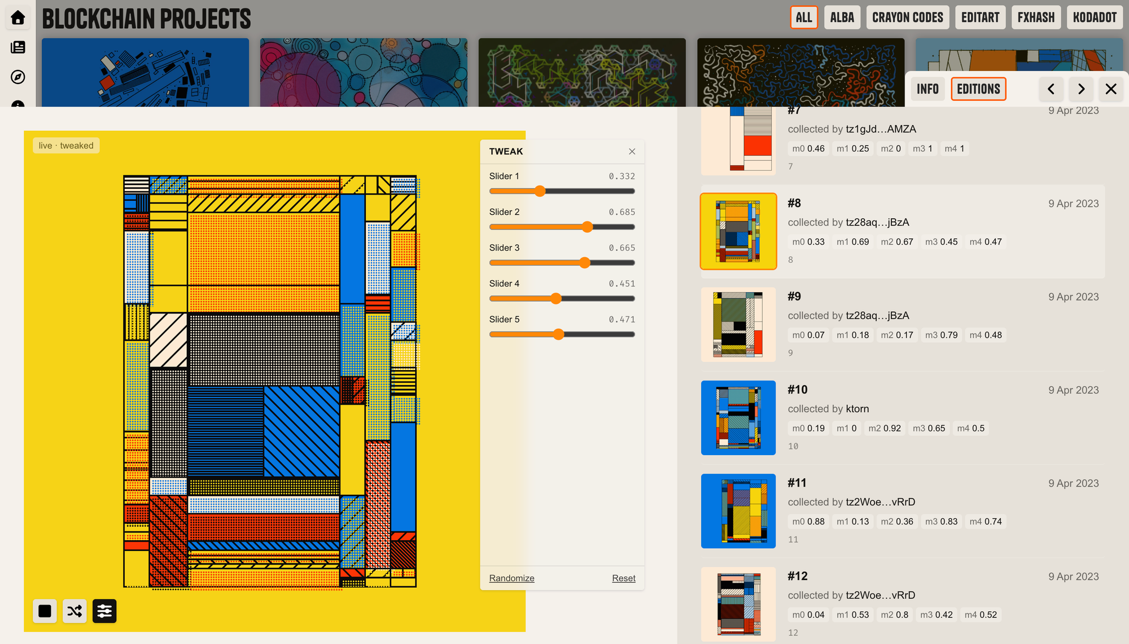Select the ALL filter
Image resolution: width=1129 pixels, height=644 pixels.
coord(804,17)
